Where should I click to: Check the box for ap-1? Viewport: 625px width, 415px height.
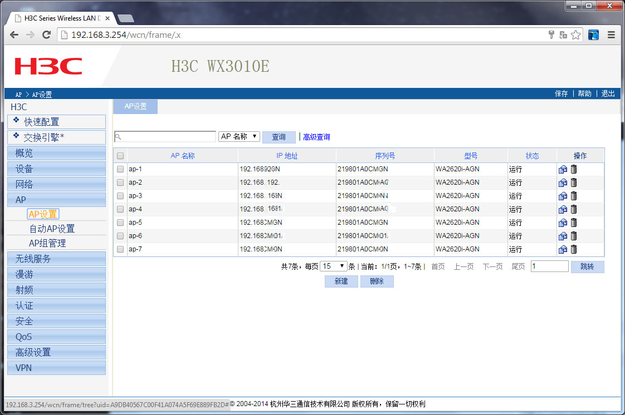click(x=120, y=169)
